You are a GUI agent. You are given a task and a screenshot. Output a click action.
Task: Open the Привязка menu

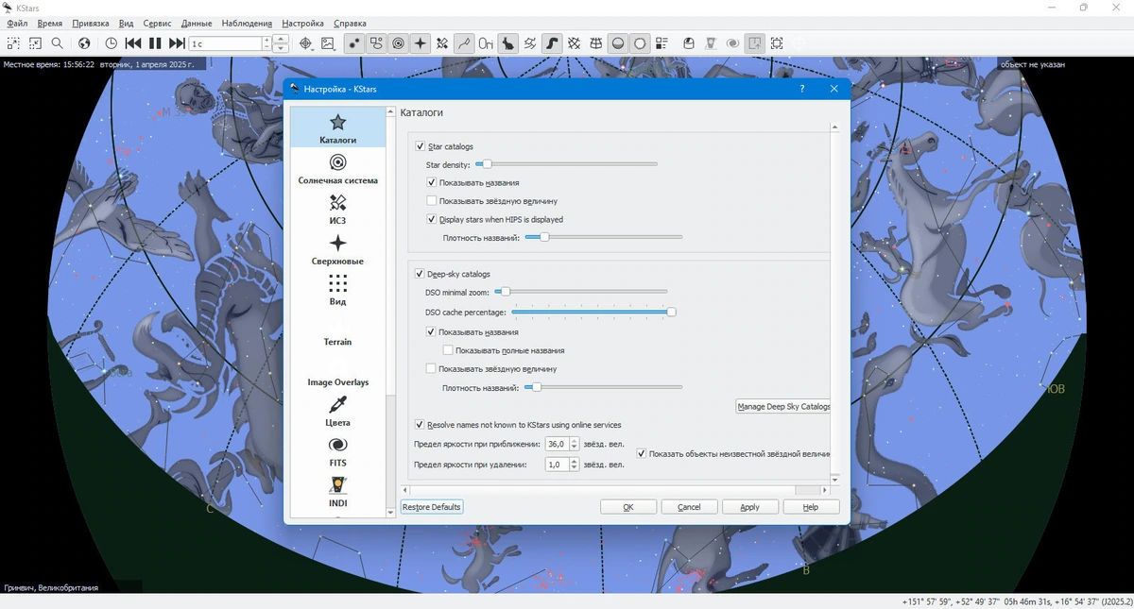point(91,23)
